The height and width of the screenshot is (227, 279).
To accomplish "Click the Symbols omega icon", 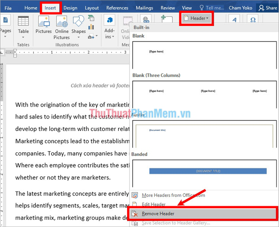I will pos(253,19).
